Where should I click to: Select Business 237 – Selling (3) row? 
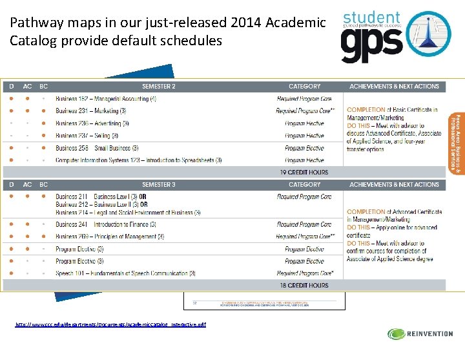click(173, 136)
